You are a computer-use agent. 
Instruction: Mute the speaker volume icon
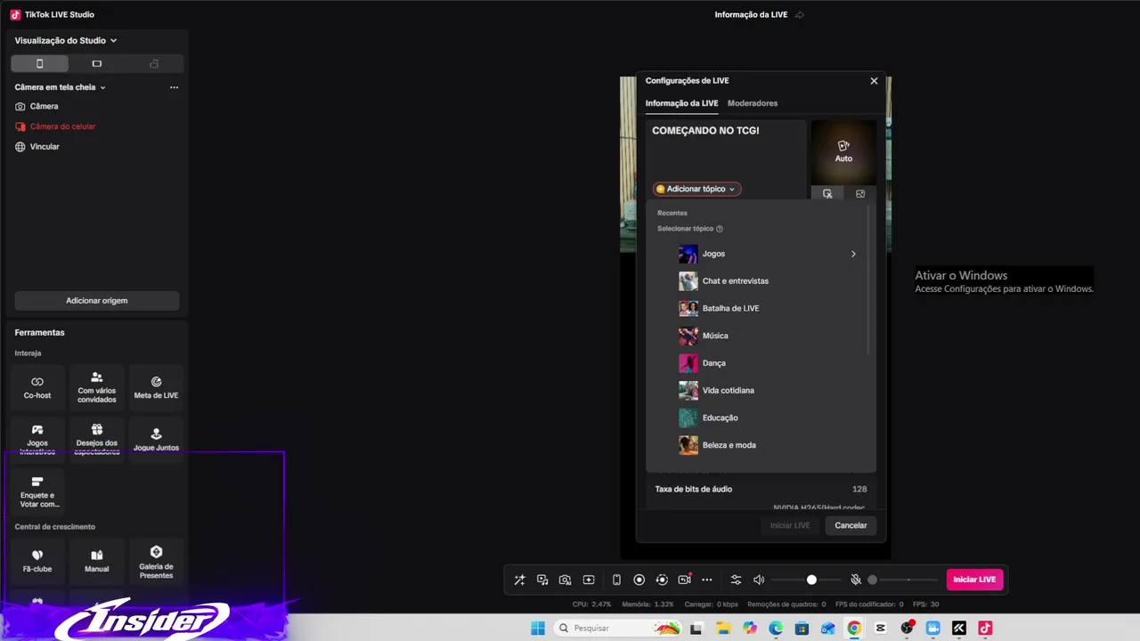coord(759,580)
